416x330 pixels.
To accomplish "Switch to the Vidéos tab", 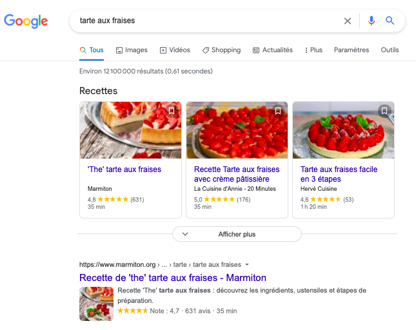I will click(175, 50).
